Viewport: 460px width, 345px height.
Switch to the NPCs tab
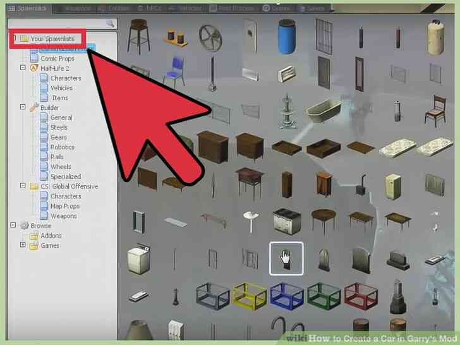point(150,8)
